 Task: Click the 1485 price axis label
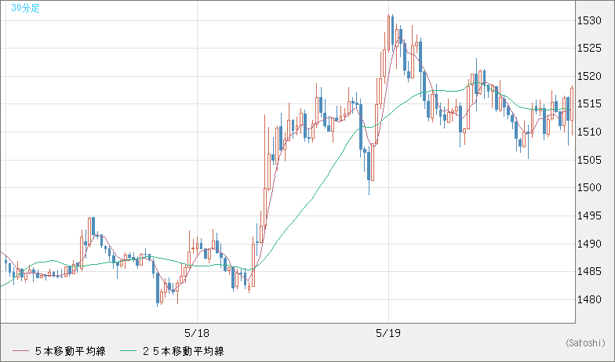point(589,271)
